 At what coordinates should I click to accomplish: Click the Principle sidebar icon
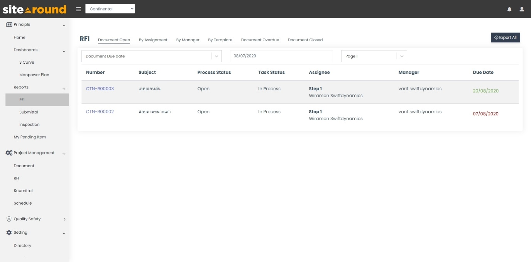coord(8,24)
